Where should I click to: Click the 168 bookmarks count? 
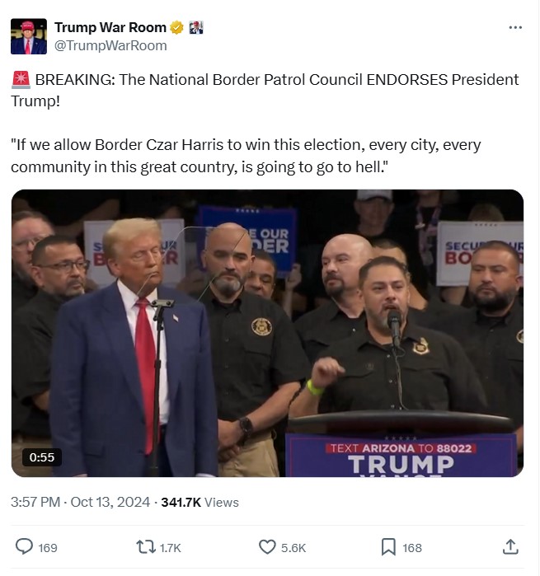[x=412, y=548]
